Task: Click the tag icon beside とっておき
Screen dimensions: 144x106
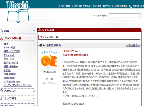Action: [2, 98]
